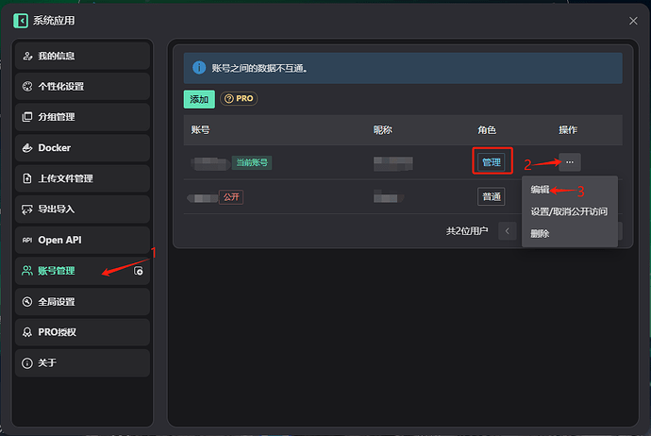Open 个性化设置 settings page
Viewport: 651px width, 436px height.
82,87
